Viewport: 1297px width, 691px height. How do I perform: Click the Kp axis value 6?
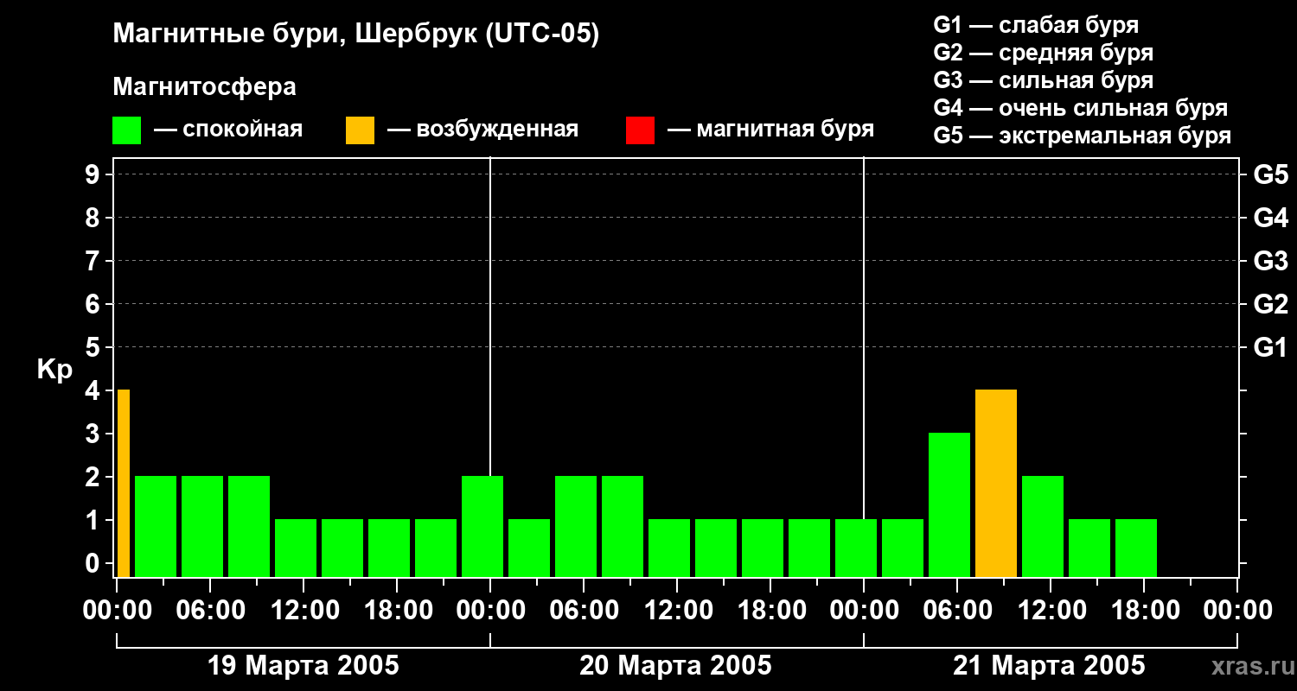pyautogui.click(x=94, y=305)
